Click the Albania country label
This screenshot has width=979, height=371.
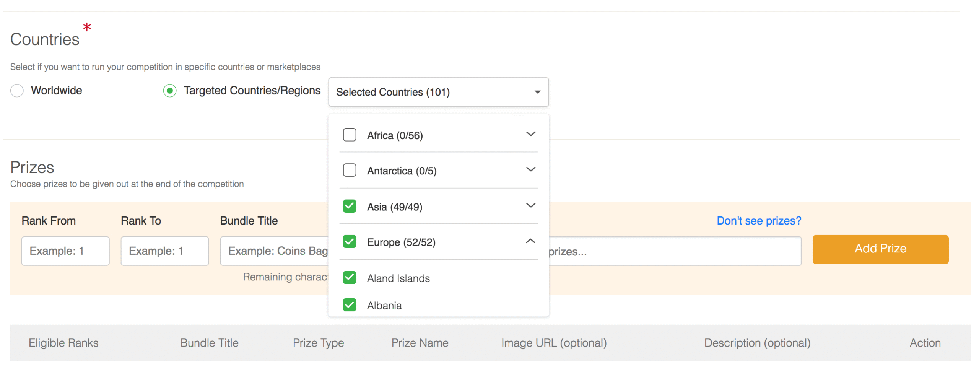pyautogui.click(x=384, y=306)
